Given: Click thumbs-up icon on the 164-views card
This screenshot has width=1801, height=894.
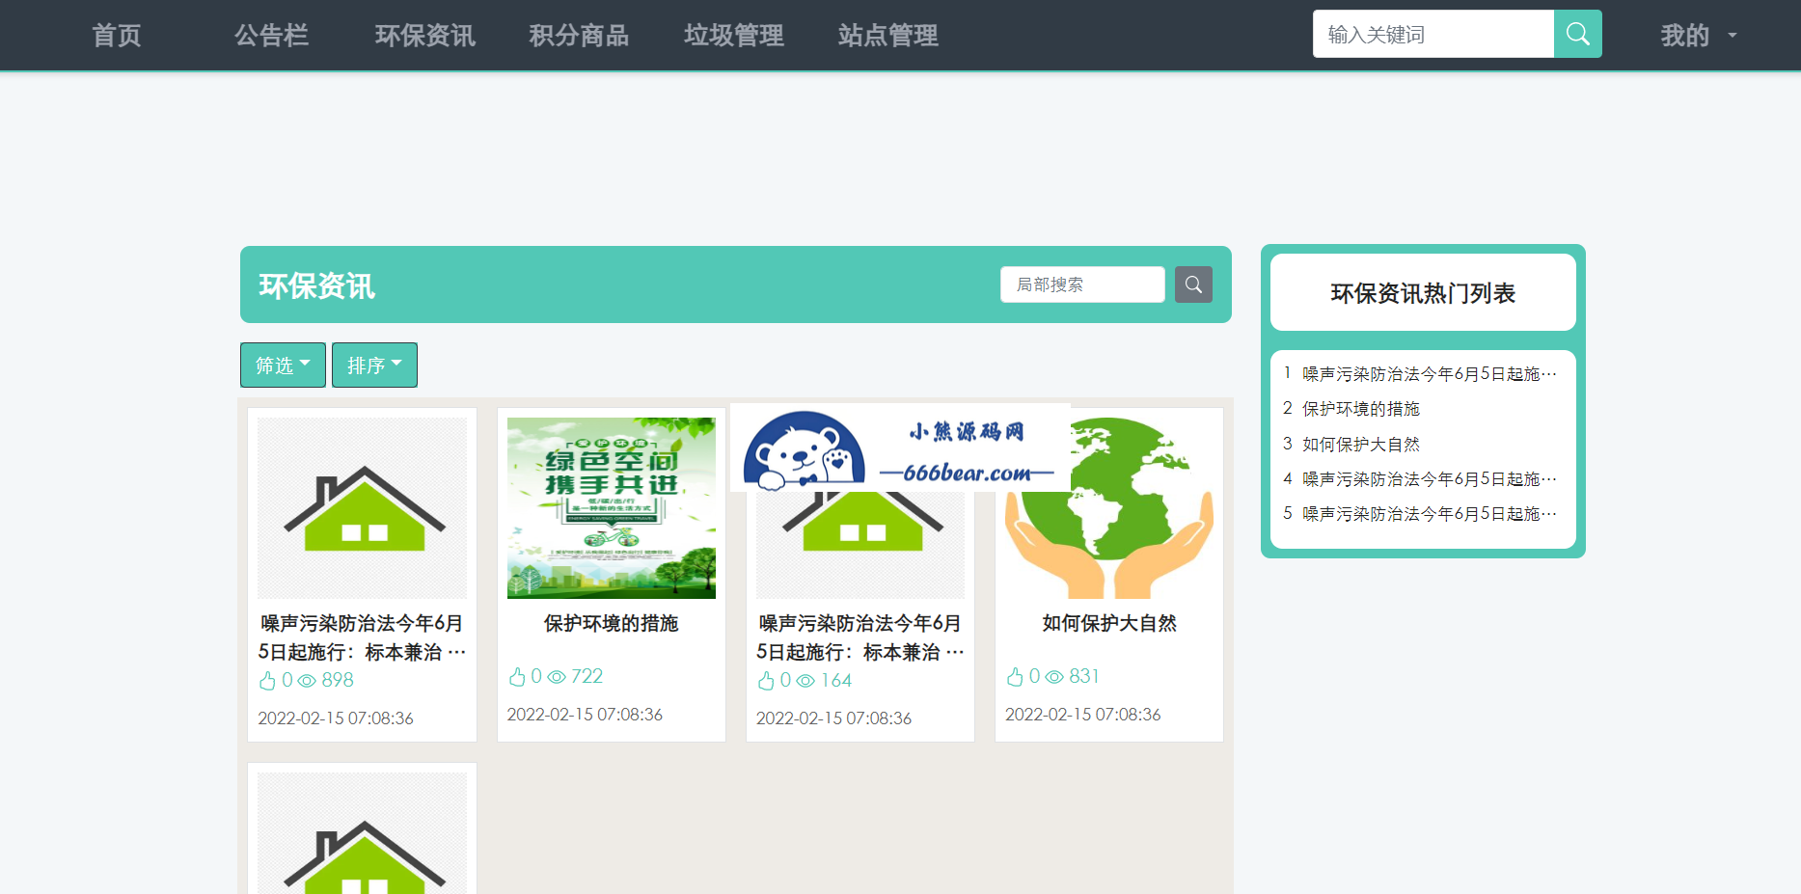Looking at the screenshot, I should pos(766,681).
